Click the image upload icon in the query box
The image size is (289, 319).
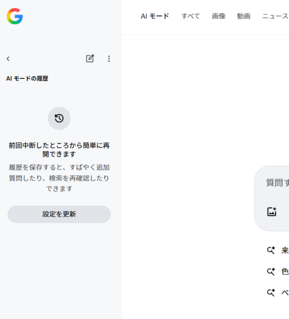(x=272, y=212)
